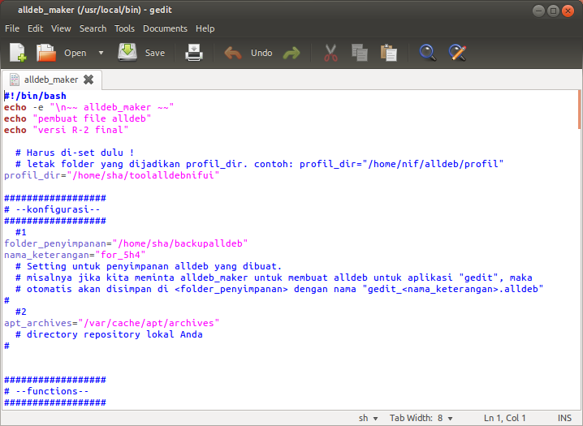The image size is (583, 426).
Task: Click the Save label in the toolbar
Action: point(155,53)
